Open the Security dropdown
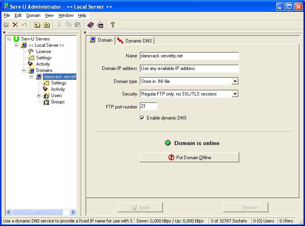Viewport: 305px width, 226px height. click(x=235, y=94)
